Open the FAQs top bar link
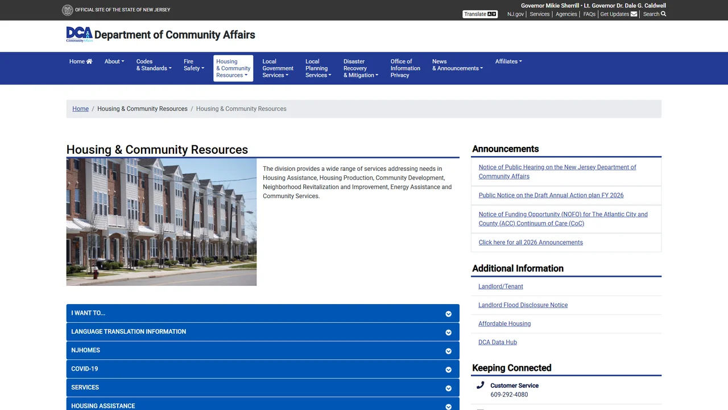 pyautogui.click(x=589, y=14)
